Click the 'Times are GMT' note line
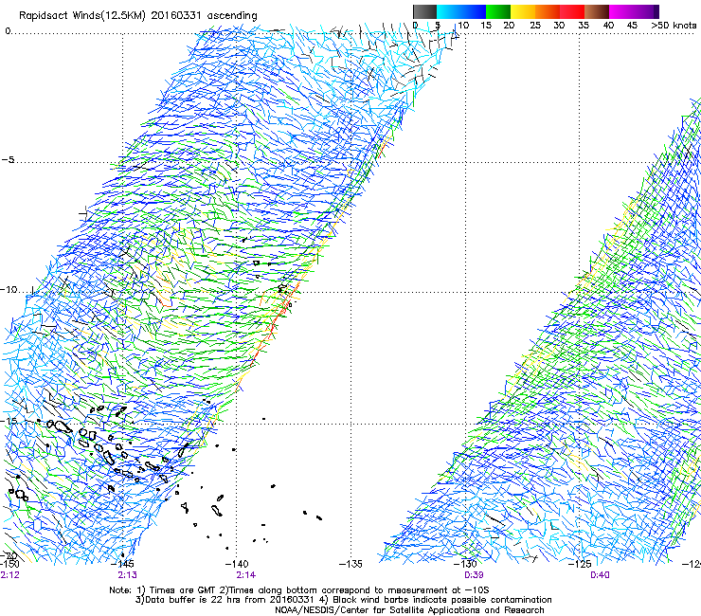The height and width of the screenshot is (616, 701). point(299,590)
